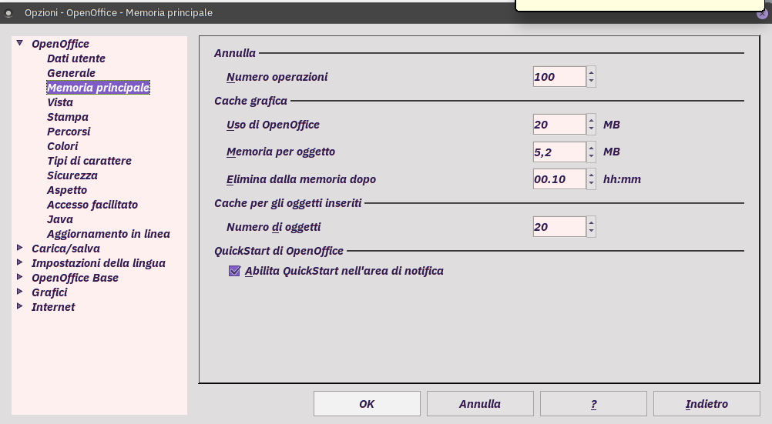Decrease Numero operazioni with down arrow
The width and height of the screenshot is (772, 424).
coord(591,82)
